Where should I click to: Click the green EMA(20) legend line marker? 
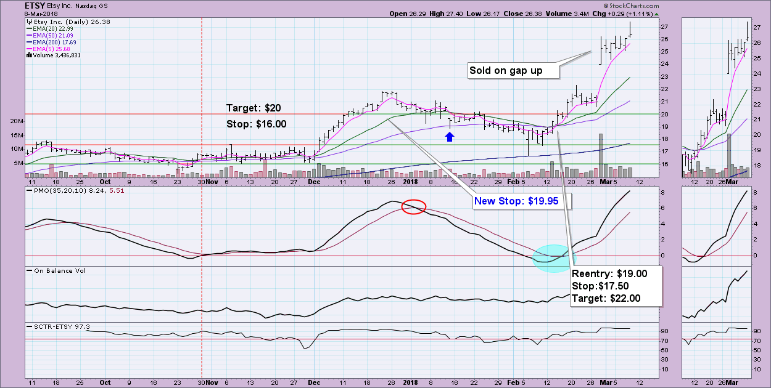coord(31,28)
